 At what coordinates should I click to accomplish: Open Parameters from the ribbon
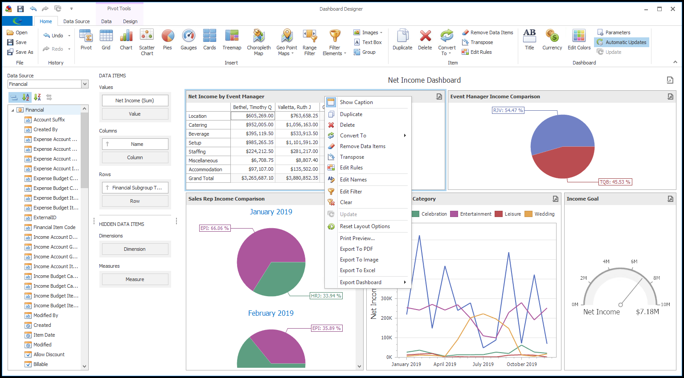coord(613,32)
